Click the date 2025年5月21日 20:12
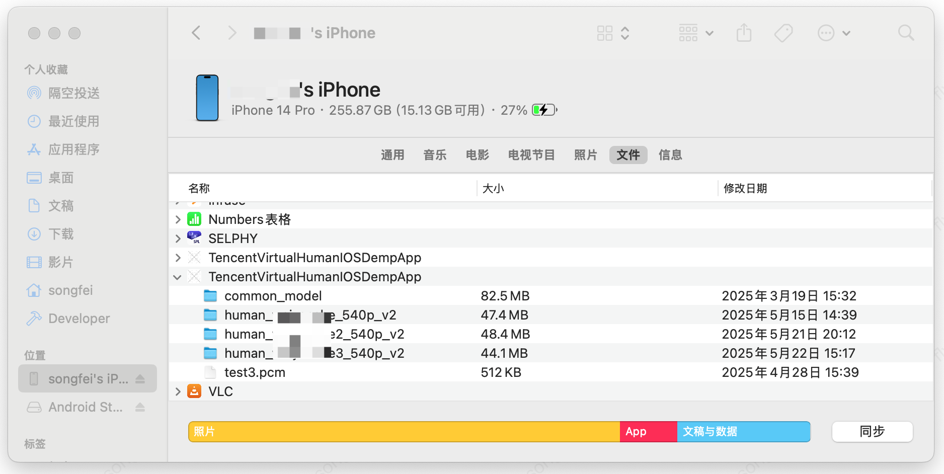944x474 pixels. click(789, 334)
